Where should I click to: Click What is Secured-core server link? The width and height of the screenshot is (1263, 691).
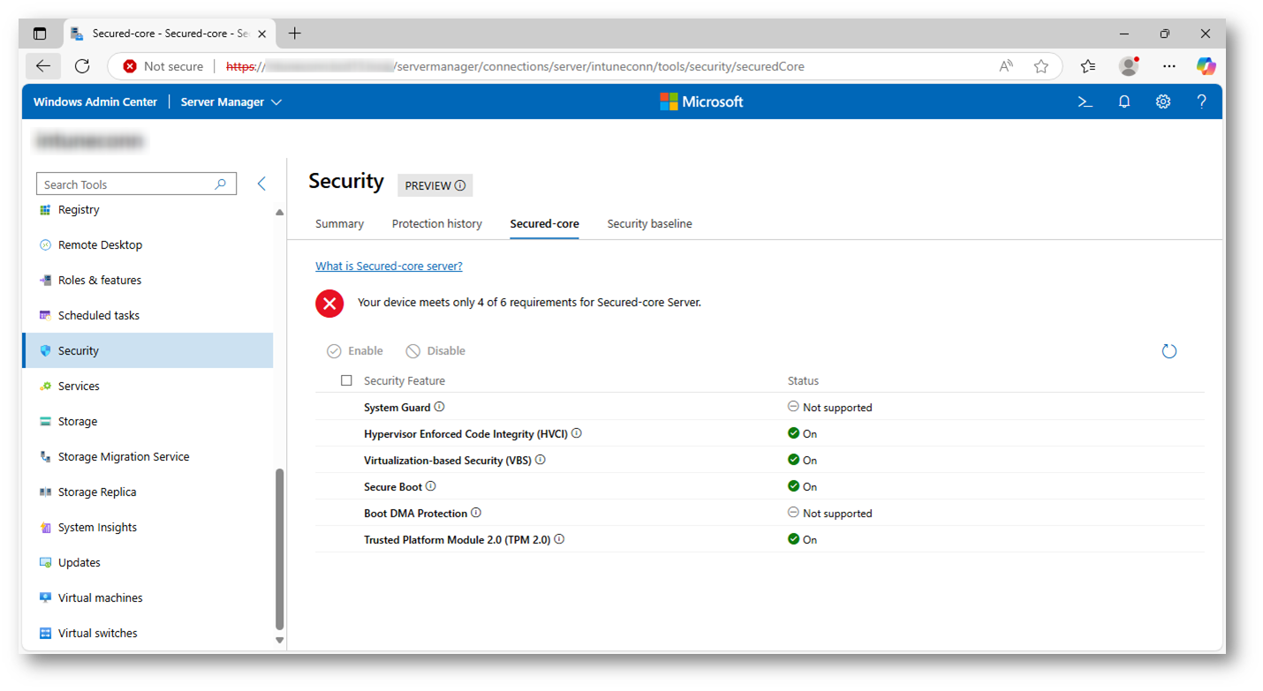pos(389,266)
